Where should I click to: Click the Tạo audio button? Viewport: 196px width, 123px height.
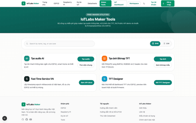click(86, 59)
